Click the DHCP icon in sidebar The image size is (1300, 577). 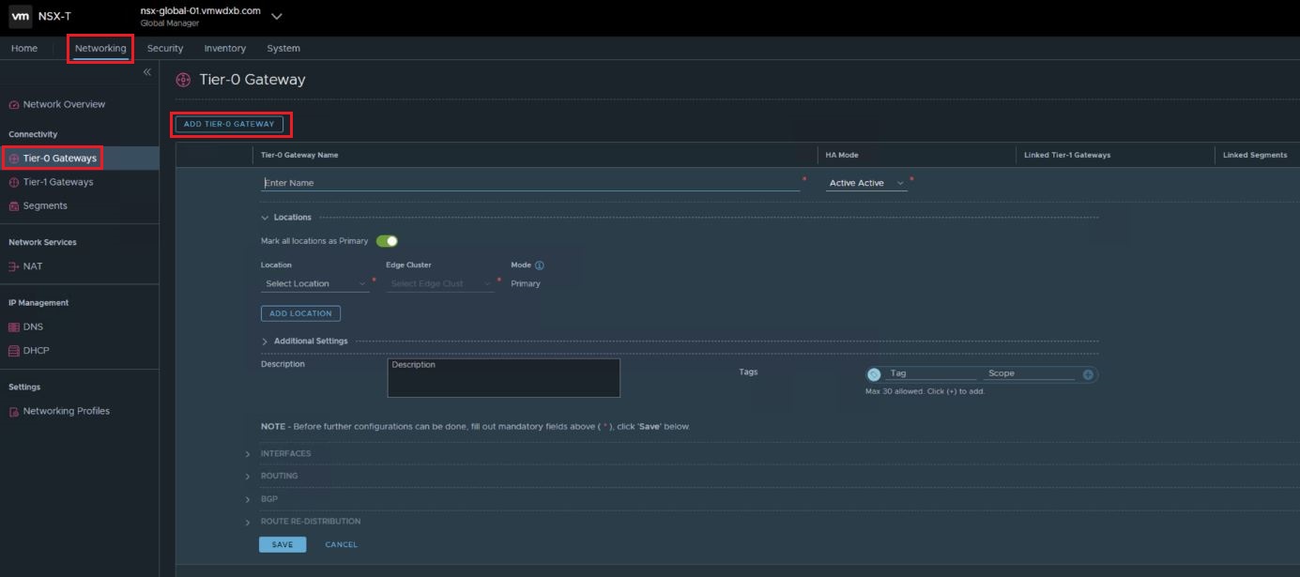coord(14,351)
